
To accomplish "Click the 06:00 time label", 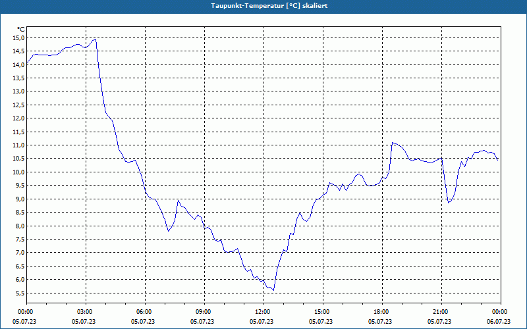I will pyautogui.click(x=144, y=312).
